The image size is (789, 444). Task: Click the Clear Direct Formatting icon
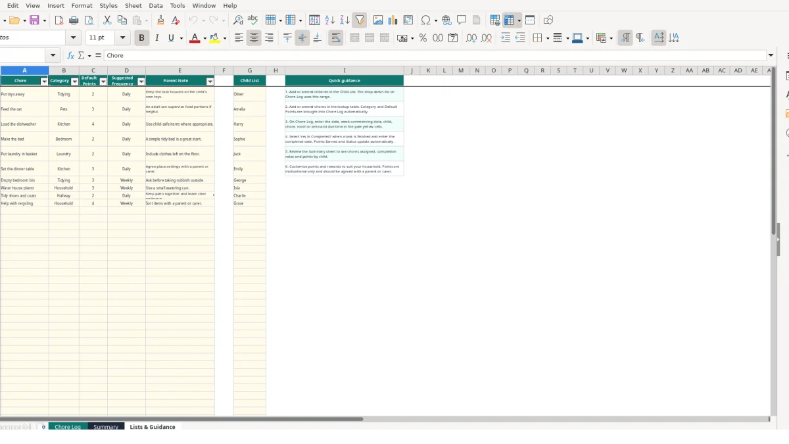pyautogui.click(x=176, y=20)
